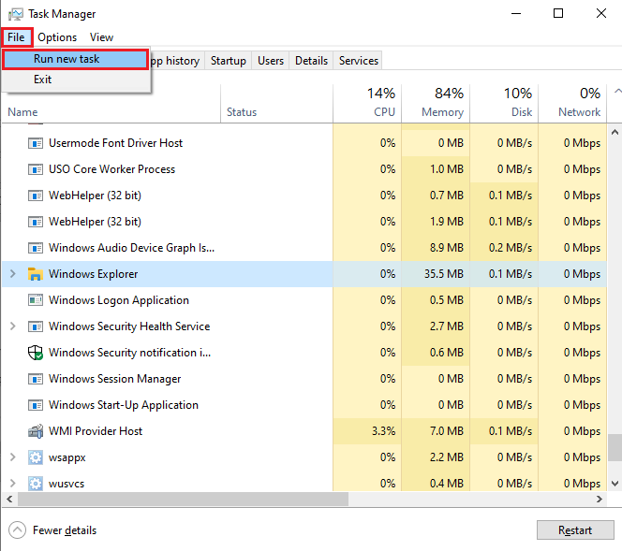Sort by the Status column header

pyautogui.click(x=276, y=104)
